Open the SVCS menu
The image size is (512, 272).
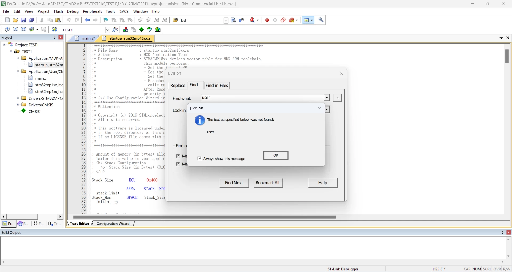124,11
